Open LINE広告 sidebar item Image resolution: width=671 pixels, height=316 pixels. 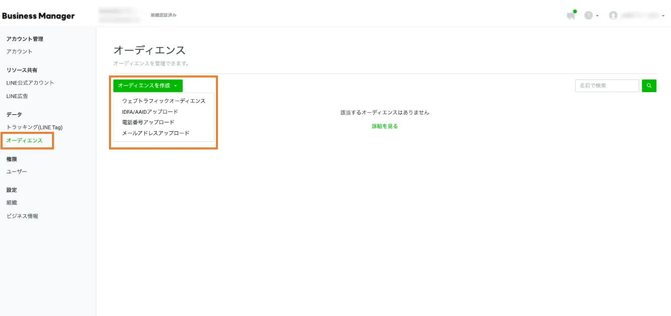pos(17,96)
